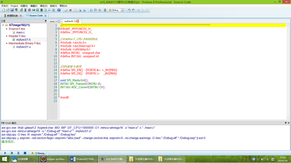This screenshot has width=291, height=163.
Task: Switch to the eclipjav-worksp... taskbar window
Action: pyautogui.click(x=53, y=159)
